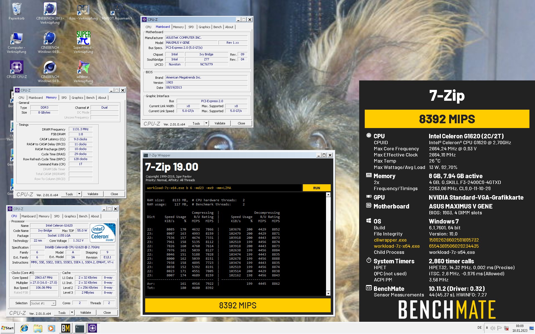
Task: Click cliwrapper.exe in BenchMate panel
Action: [x=390, y=240]
